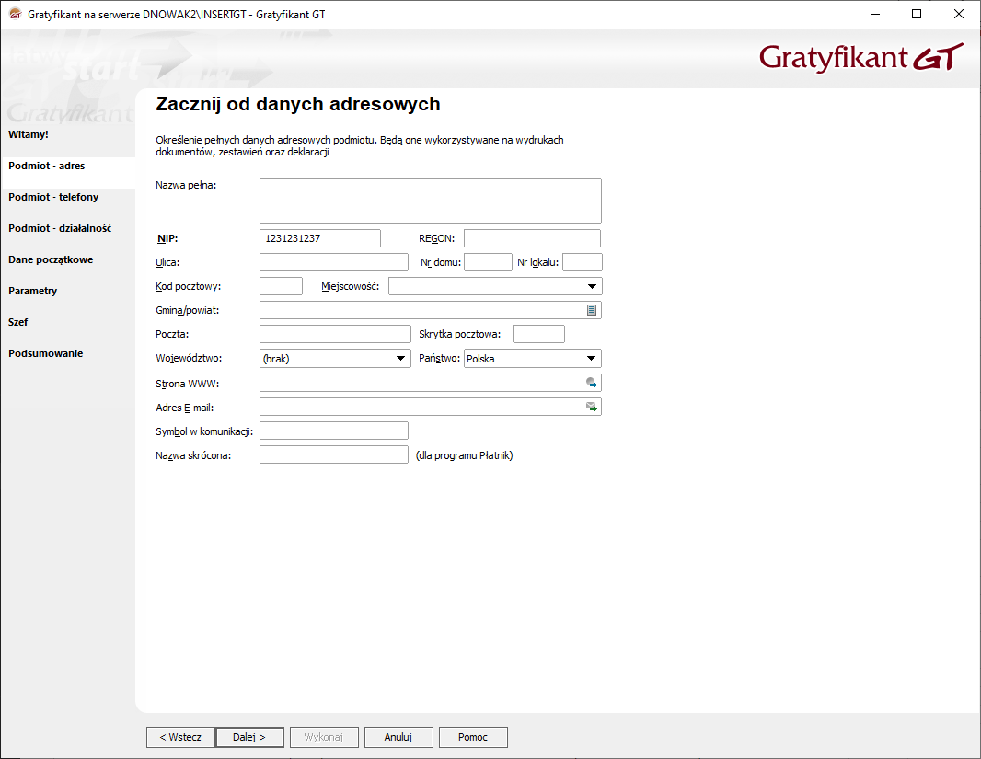The width and height of the screenshot is (981, 759).
Task: Click the (dla programu Płatnik) note
Action: [x=464, y=455]
